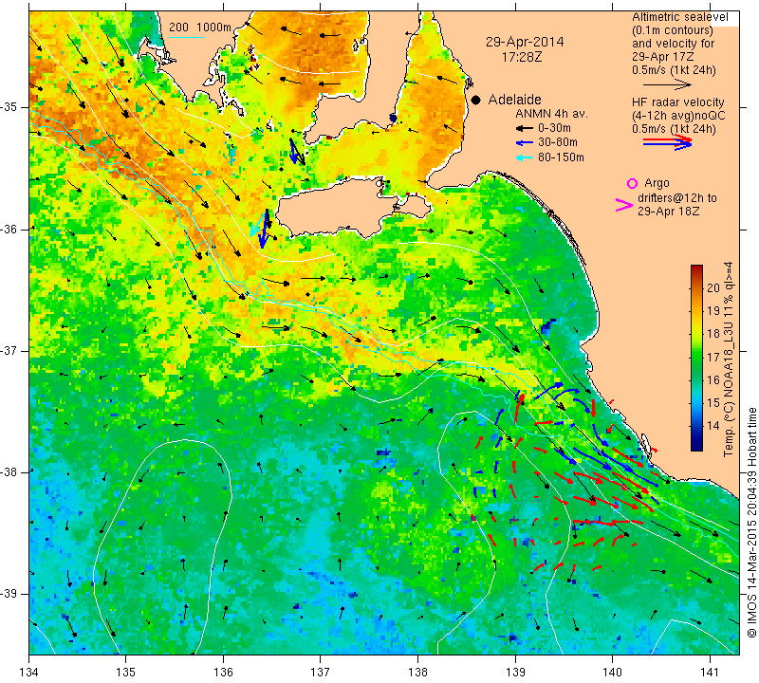Click the blue 30-80m legend arrow
This screenshot has height=683, width=759.
coord(524,143)
